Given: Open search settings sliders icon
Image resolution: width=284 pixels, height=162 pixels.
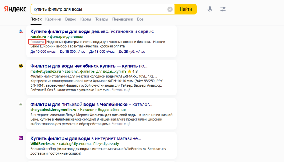Looking at the screenshot, I should coord(223,9).
